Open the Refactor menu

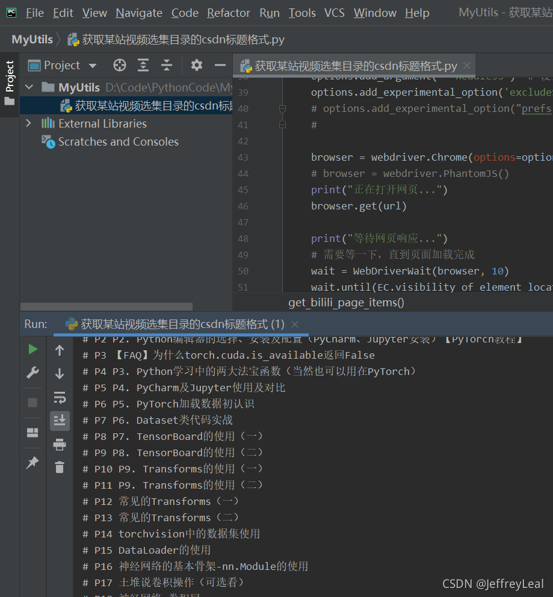click(228, 13)
